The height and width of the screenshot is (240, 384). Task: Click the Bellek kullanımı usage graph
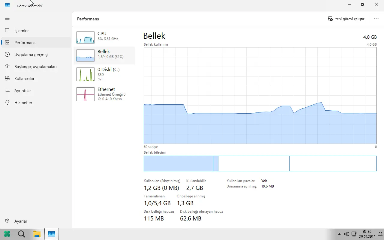[x=260, y=96]
